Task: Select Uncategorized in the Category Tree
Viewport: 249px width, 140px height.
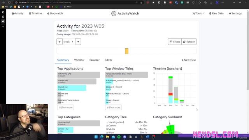Action: (x=116, y=122)
